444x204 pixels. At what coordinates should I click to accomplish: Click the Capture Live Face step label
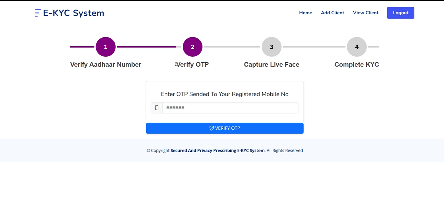click(x=271, y=64)
